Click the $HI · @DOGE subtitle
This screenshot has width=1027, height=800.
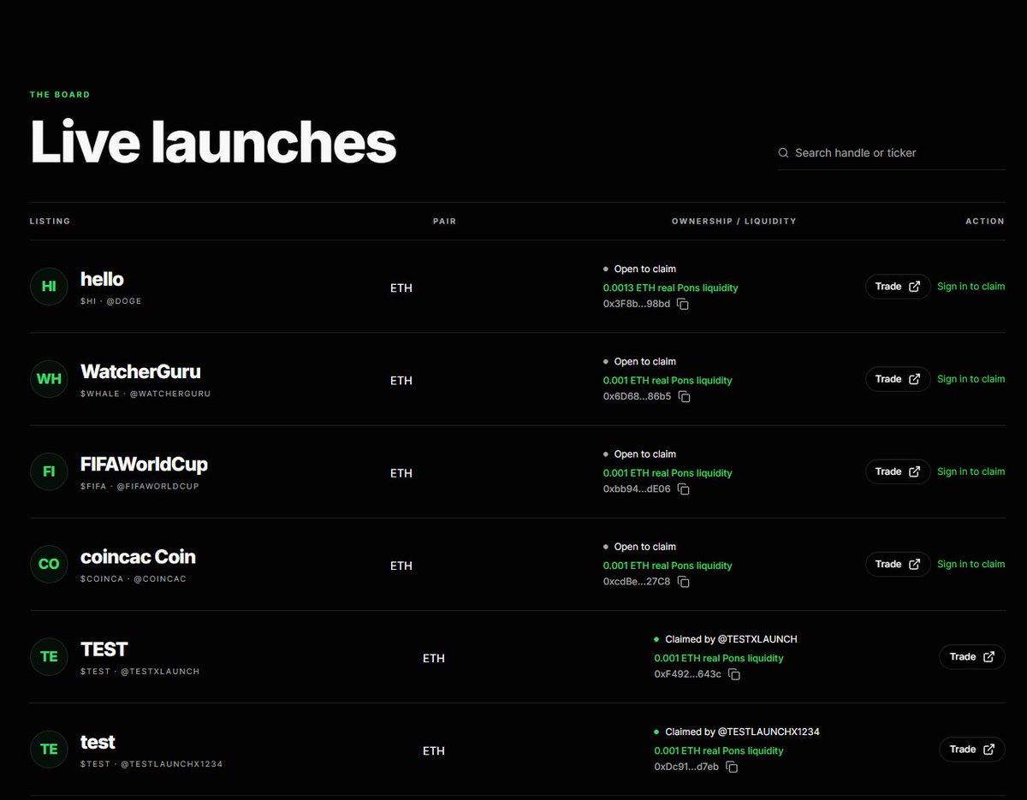tap(111, 301)
